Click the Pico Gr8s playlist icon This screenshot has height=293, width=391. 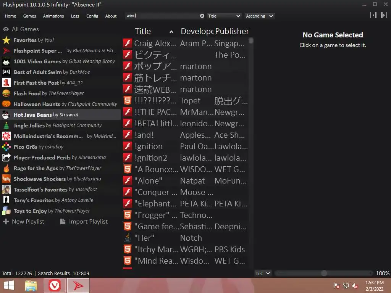[6, 147]
